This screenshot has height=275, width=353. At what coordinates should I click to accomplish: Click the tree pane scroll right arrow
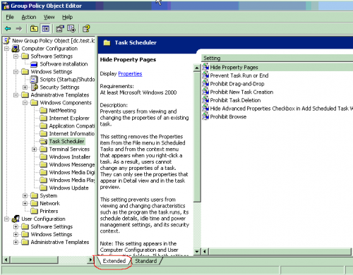coord(90,259)
